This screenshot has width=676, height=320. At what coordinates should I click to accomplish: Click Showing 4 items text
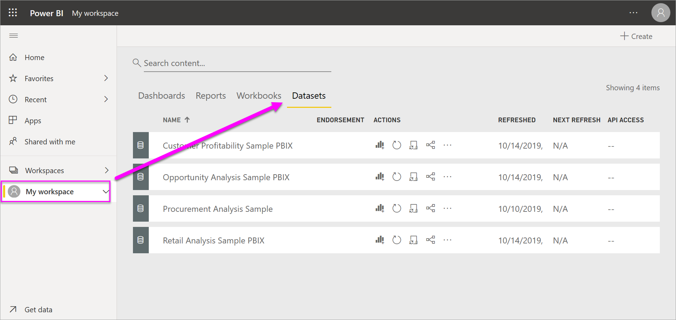point(633,87)
